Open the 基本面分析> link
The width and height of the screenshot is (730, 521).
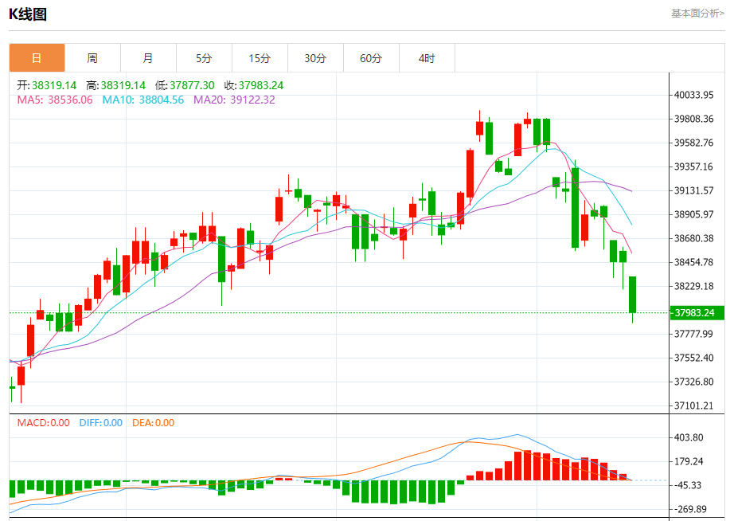point(697,14)
